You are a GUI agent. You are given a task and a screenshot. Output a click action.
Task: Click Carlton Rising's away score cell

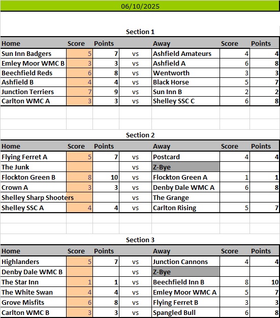click(235, 208)
